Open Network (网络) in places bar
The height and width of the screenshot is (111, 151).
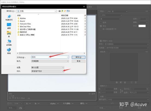(9, 50)
